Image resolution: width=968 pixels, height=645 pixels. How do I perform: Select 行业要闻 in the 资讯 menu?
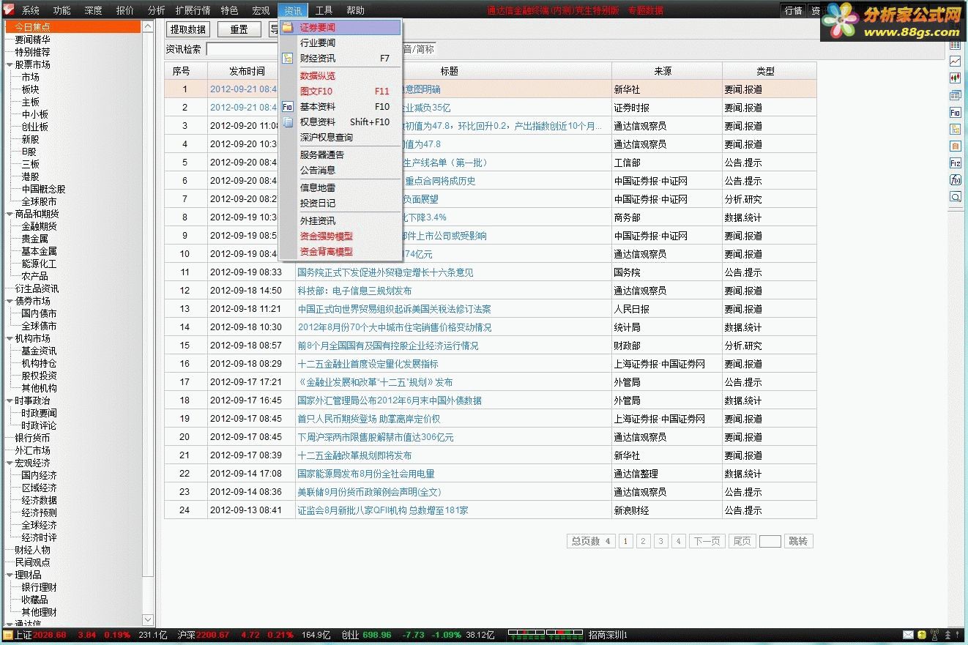coord(340,43)
